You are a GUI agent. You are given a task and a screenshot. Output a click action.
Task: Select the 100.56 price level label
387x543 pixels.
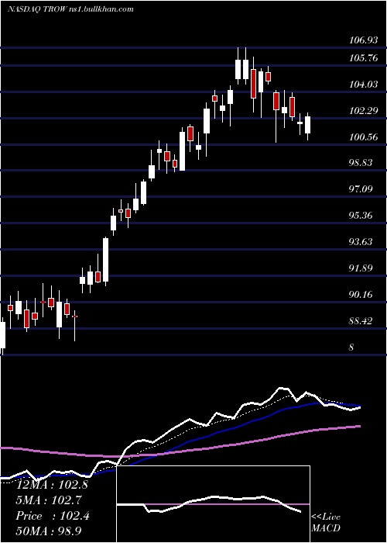click(x=364, y=137)
